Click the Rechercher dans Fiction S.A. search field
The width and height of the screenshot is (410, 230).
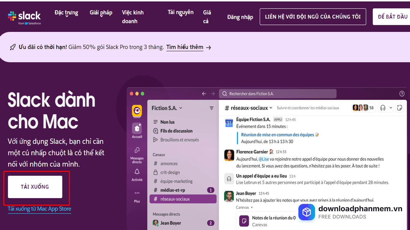click(x=277, y=93)
